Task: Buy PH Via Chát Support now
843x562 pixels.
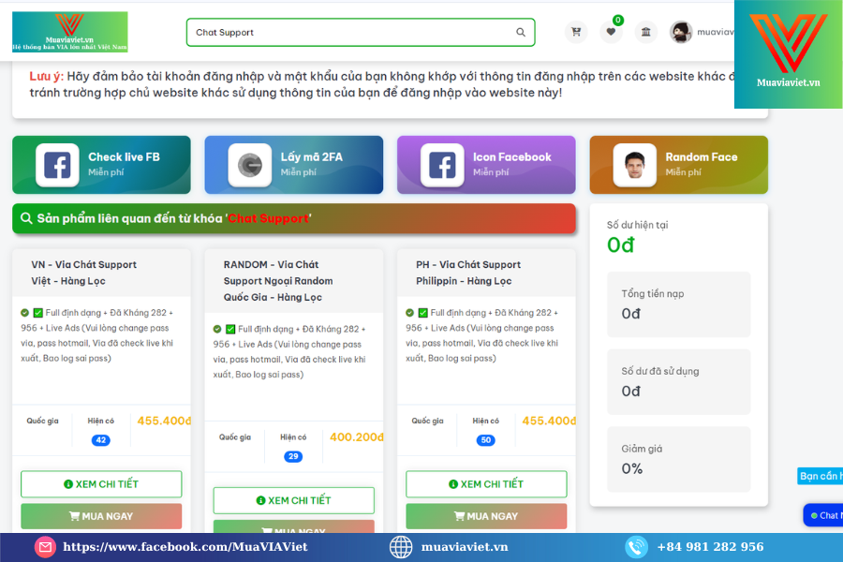Action: point(486,516)
